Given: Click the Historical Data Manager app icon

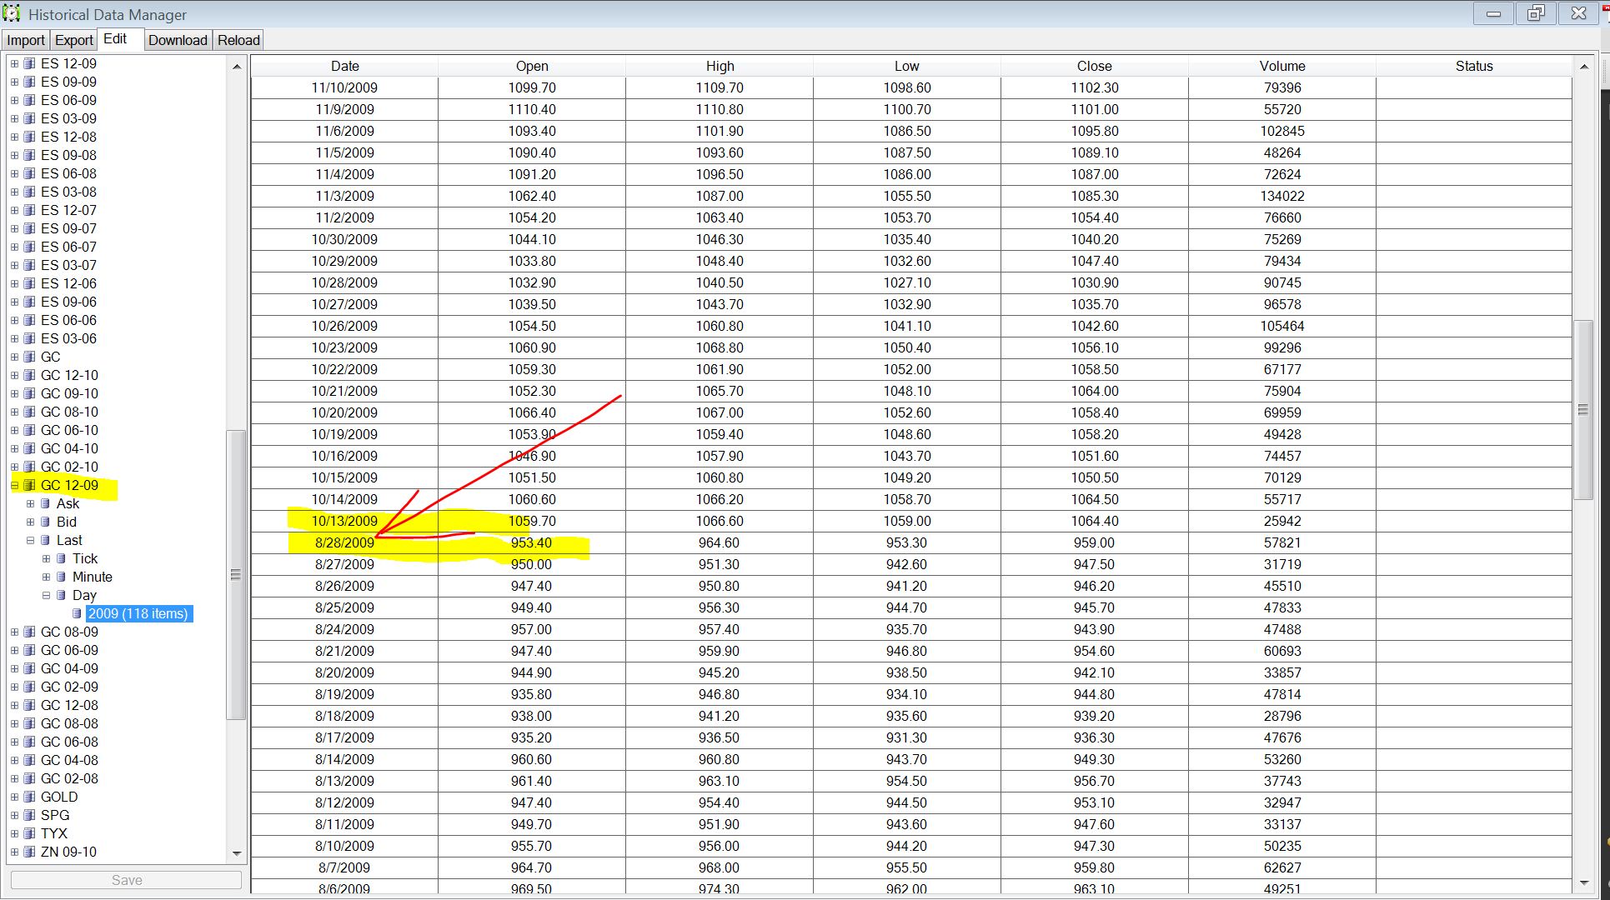Looking at the screenshot, I should point(12,14).
